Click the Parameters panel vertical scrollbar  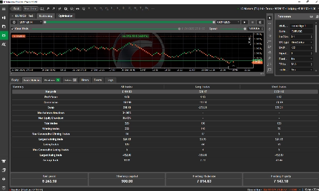pos(316,39)
